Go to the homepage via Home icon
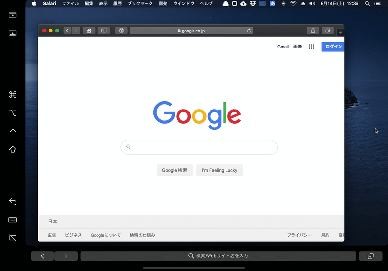Screen dimensions: 388x271 coord(89,31)
